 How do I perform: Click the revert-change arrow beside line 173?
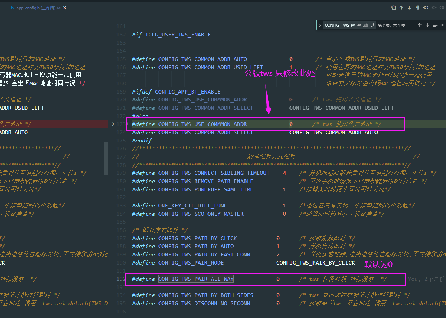112,124
